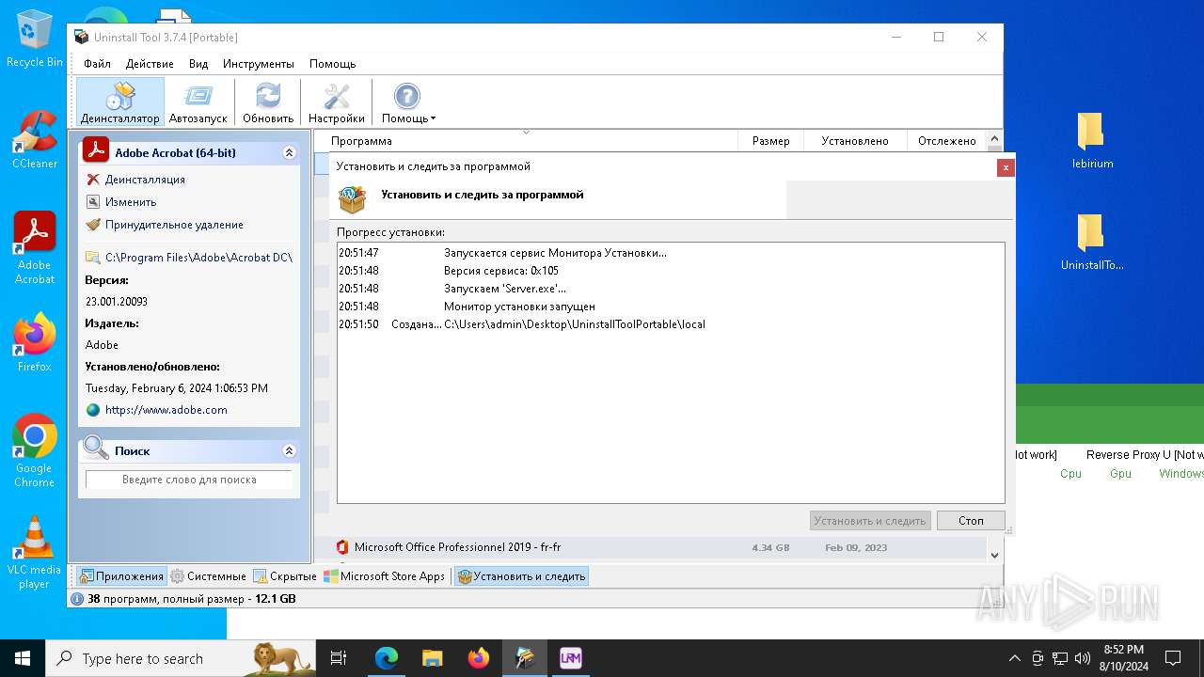The width and height of the screenshot is (1204, 677).
Task: Click the Стоп button
Action: (971, 521)
